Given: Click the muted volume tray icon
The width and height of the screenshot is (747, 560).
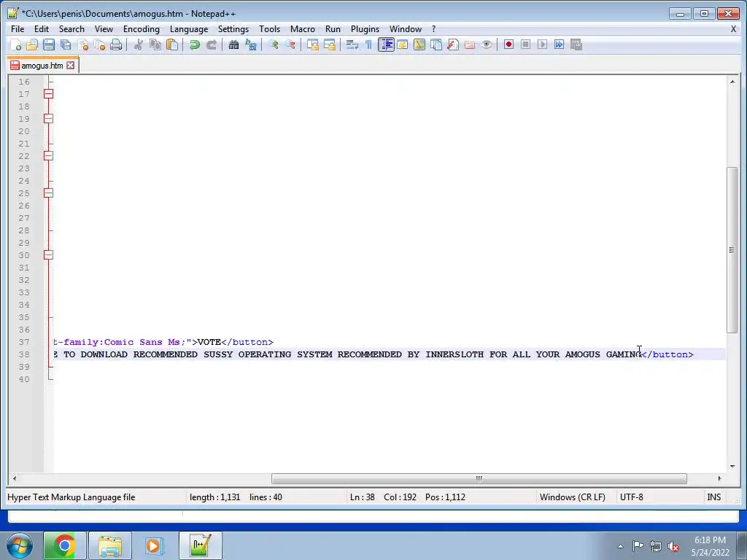Looking at the screenshot, I should click(673, 546).
